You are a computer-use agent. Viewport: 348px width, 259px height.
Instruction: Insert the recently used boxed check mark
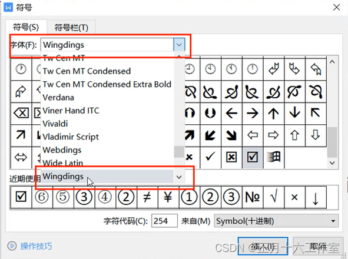(x=21, y=197)
